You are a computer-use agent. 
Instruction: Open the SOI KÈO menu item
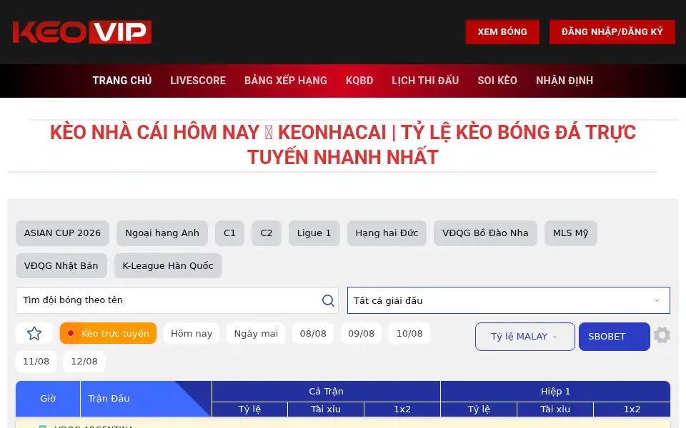click(x=497, y=81)
